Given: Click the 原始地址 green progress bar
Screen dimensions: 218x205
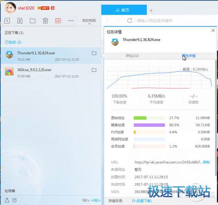Looking at the screenshot, I should [x=149, y=118].
